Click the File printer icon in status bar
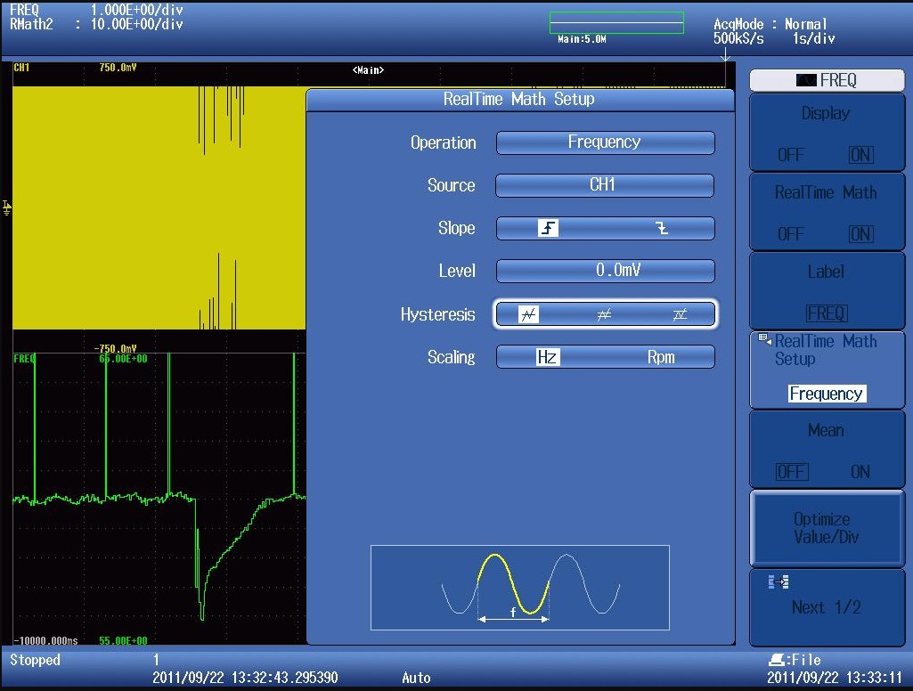The image size is (913, 691). click(775, 660)
